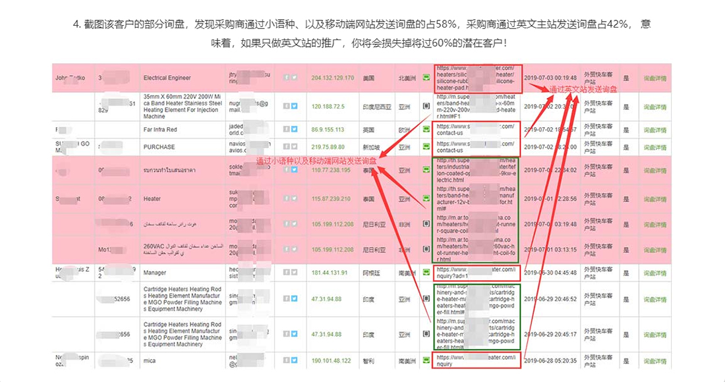Click the green desktop icon in the 181.44.131.91 row

pyautogui.click(x=426, y=271)
